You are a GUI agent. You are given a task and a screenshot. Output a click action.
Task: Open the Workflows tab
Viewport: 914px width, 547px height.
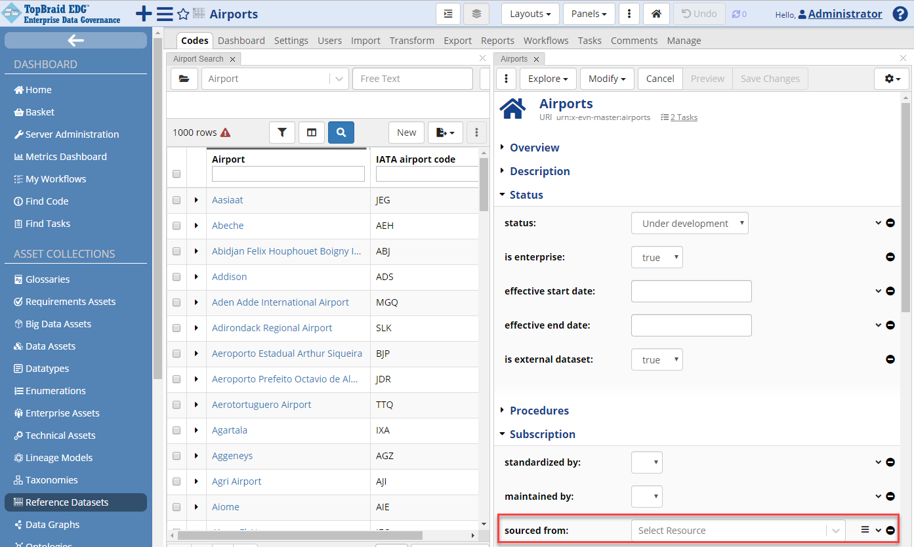[x=546, y=41]
